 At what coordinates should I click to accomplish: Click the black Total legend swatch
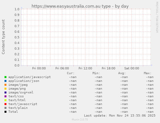(5, 112)
